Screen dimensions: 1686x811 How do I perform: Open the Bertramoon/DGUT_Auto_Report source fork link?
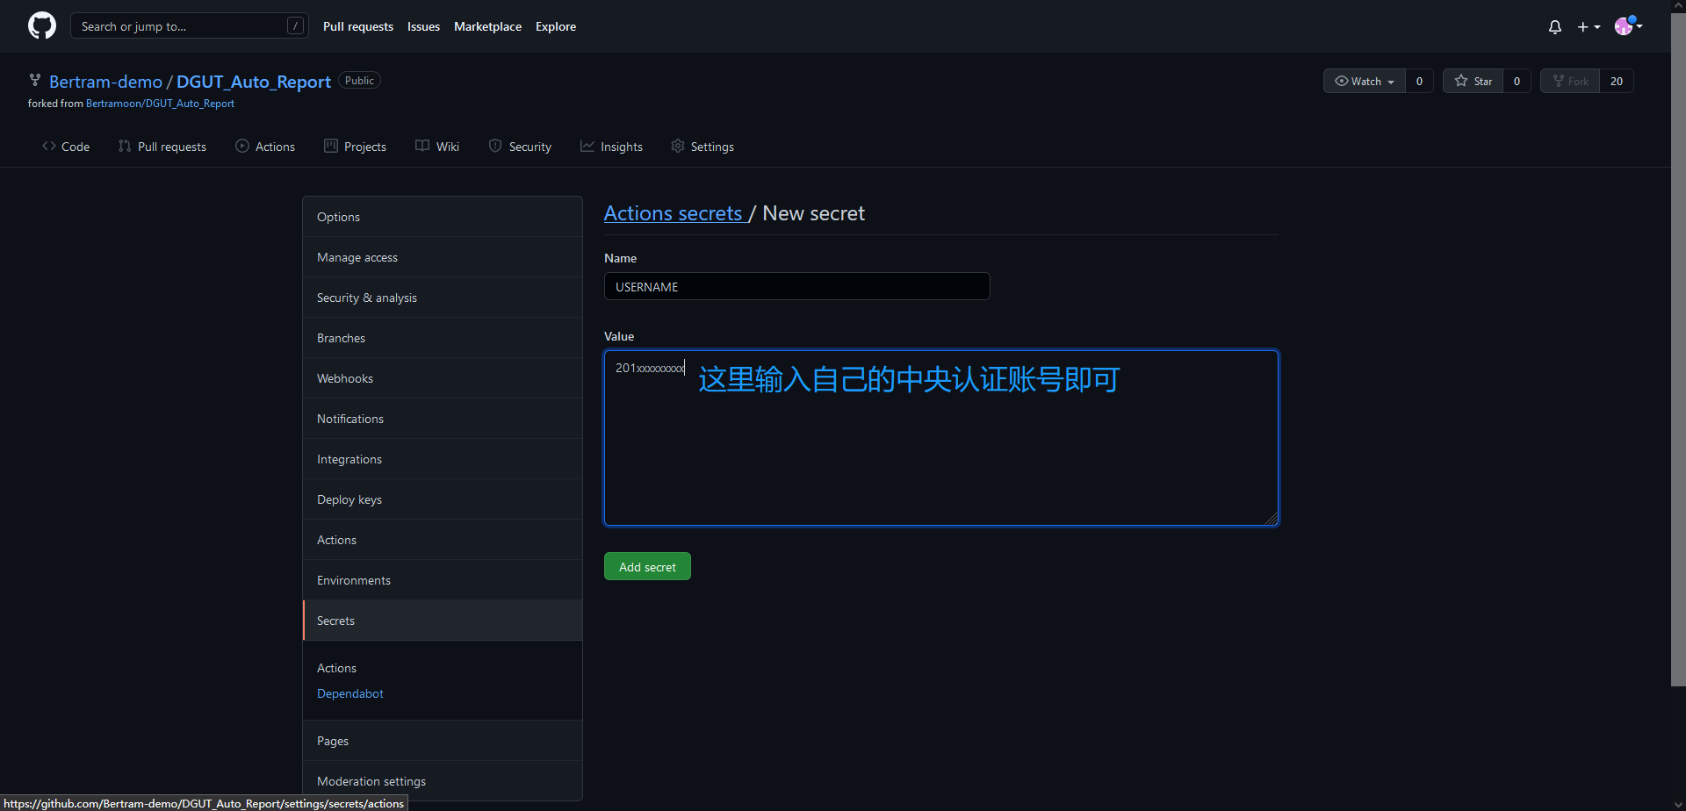[160, 104]
